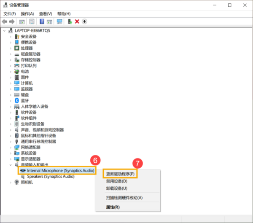Image resolution: width=253 pixels, height=223 pixels.
Task: Click the red X uninstall device icon
Action: pos(77,21)
